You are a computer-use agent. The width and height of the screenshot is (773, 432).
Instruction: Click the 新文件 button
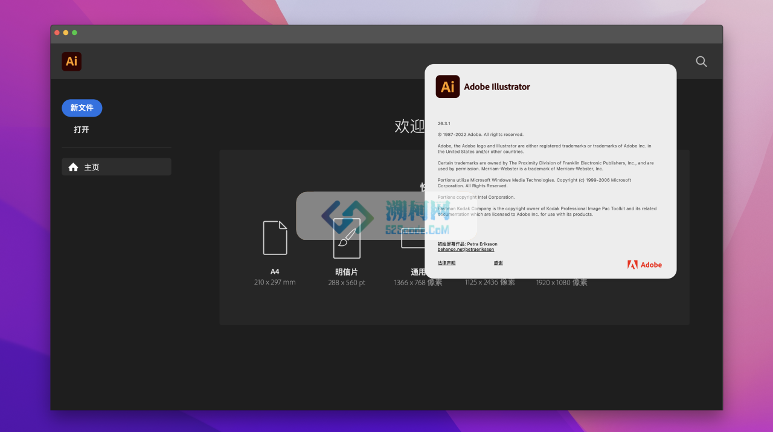pos(82,108)
